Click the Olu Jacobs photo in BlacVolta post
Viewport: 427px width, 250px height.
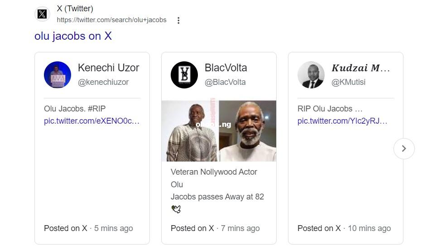(x=219, y=131)
